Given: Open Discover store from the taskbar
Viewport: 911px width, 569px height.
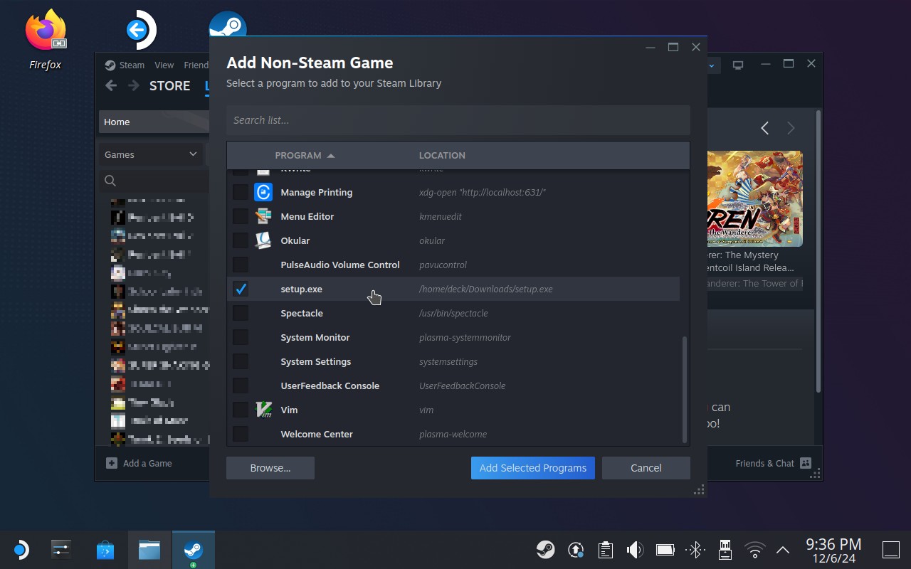Looking at the screenshot, I should 105,550.
